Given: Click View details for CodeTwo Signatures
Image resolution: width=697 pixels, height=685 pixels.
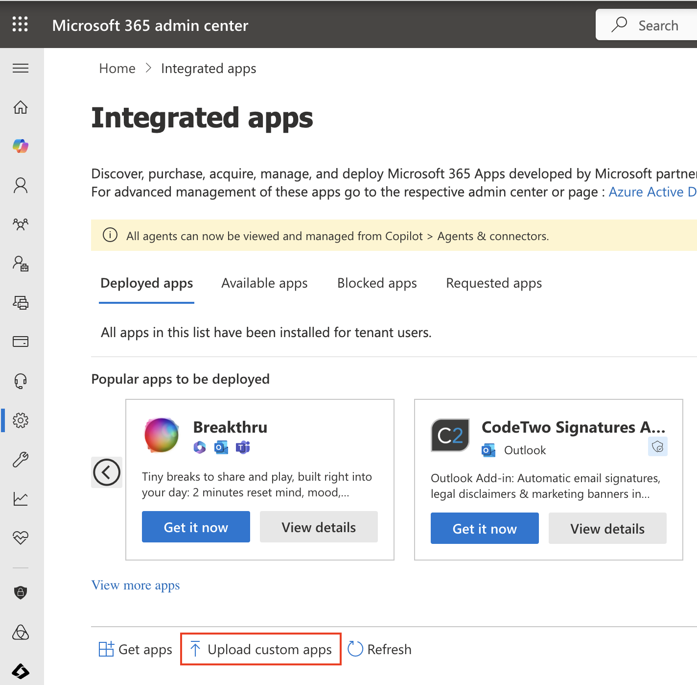Looking at the screenshot, I should click(607, 528).
